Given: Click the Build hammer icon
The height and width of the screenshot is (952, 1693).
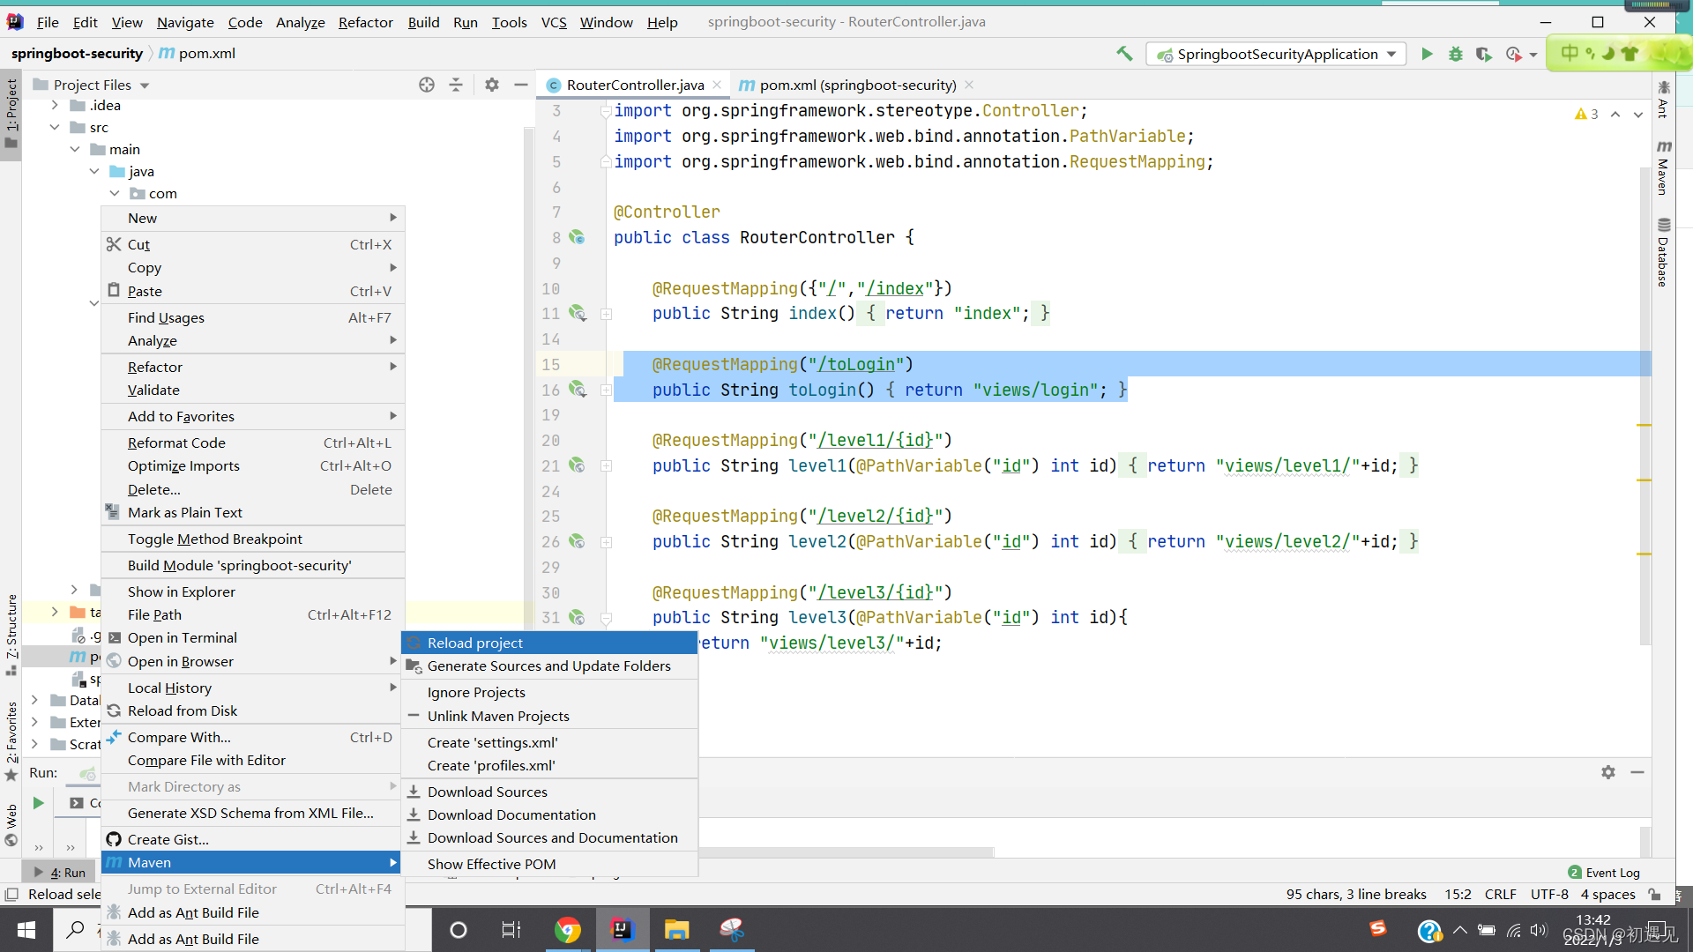Looking at the screenshot, I should pyautogui.click(x=1124, y=54).
